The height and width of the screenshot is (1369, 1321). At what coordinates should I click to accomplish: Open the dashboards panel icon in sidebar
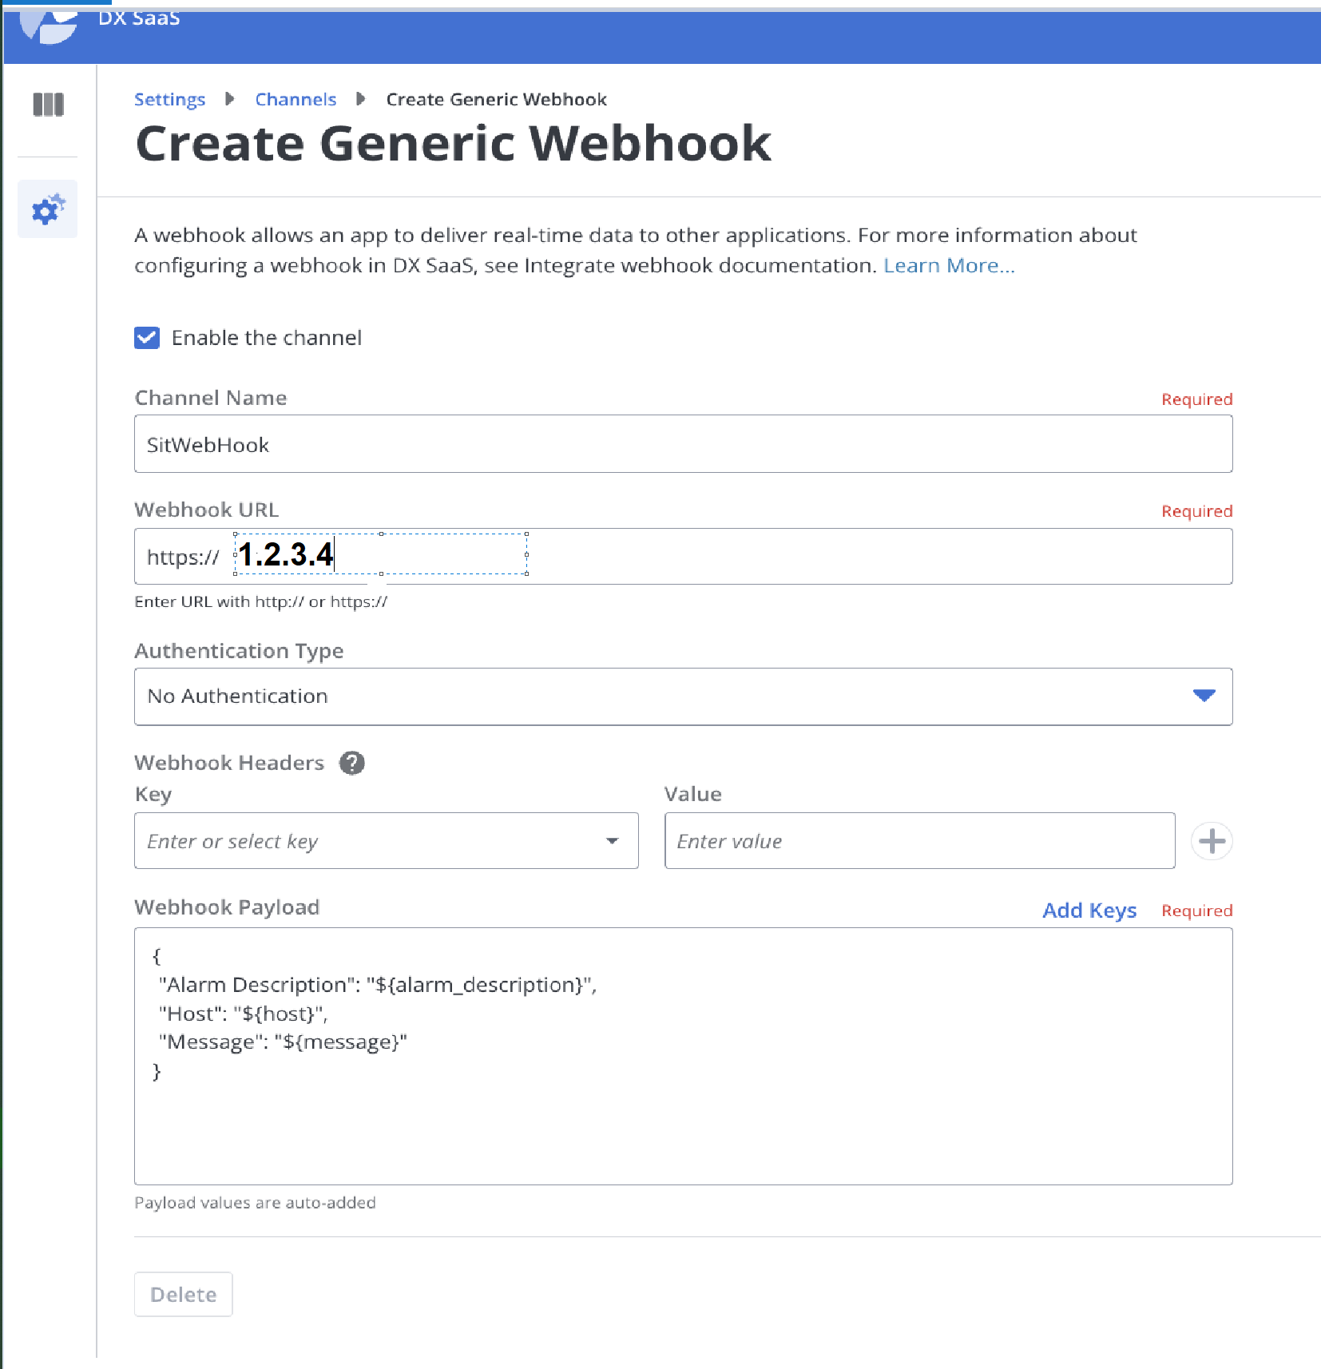[48, 105]
